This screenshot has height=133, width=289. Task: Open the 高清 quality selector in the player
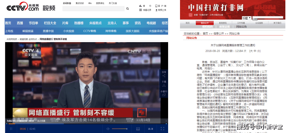tap(151, 129)
